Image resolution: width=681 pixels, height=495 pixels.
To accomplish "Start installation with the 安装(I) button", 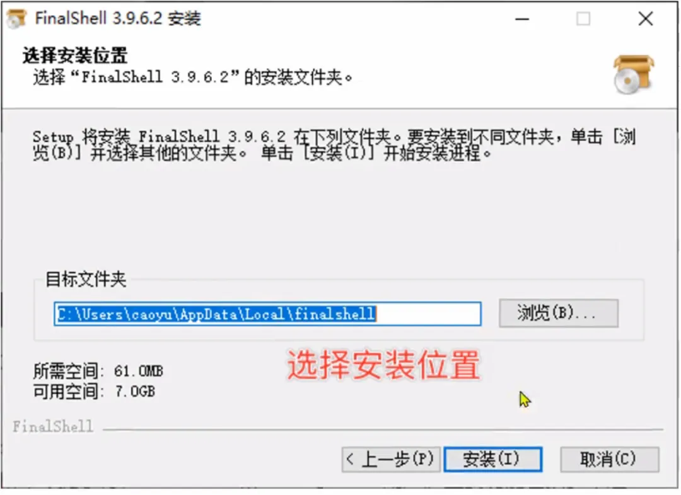I will pos(492,459).
